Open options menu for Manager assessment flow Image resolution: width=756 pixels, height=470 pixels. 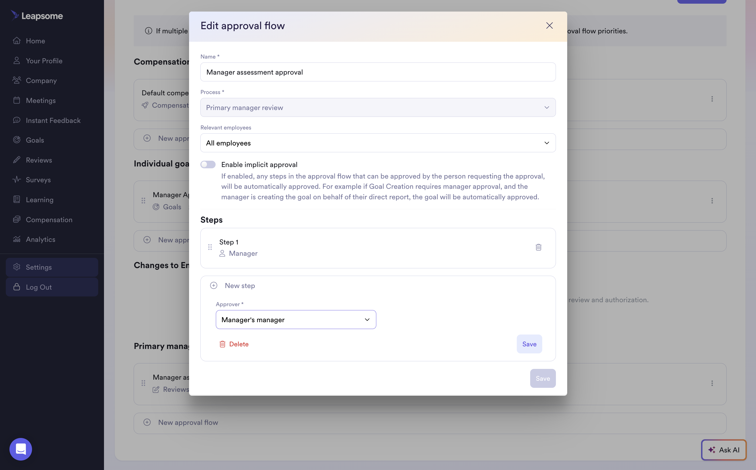[712, 383]
